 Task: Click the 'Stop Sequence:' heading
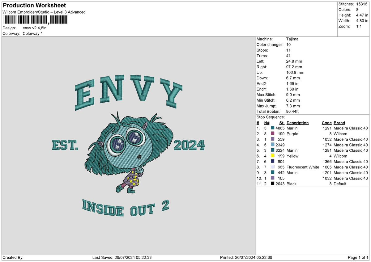click(x=271, y=117)
